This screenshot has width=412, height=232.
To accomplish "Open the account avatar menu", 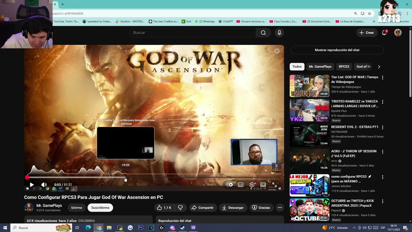I will coord(398,33).
